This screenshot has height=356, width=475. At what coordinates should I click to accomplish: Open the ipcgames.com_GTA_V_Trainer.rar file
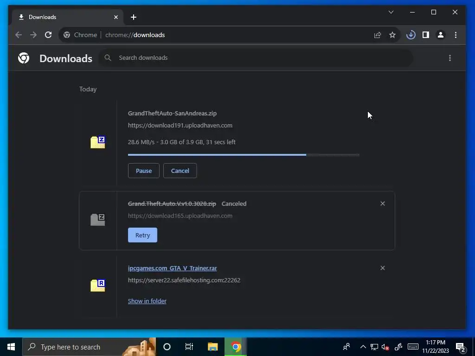pos(173,268)
